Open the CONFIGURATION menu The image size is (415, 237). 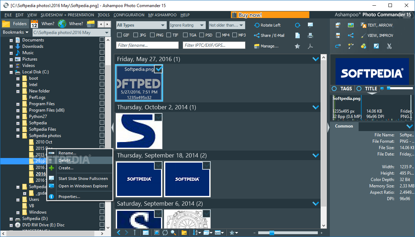(129, 15)
